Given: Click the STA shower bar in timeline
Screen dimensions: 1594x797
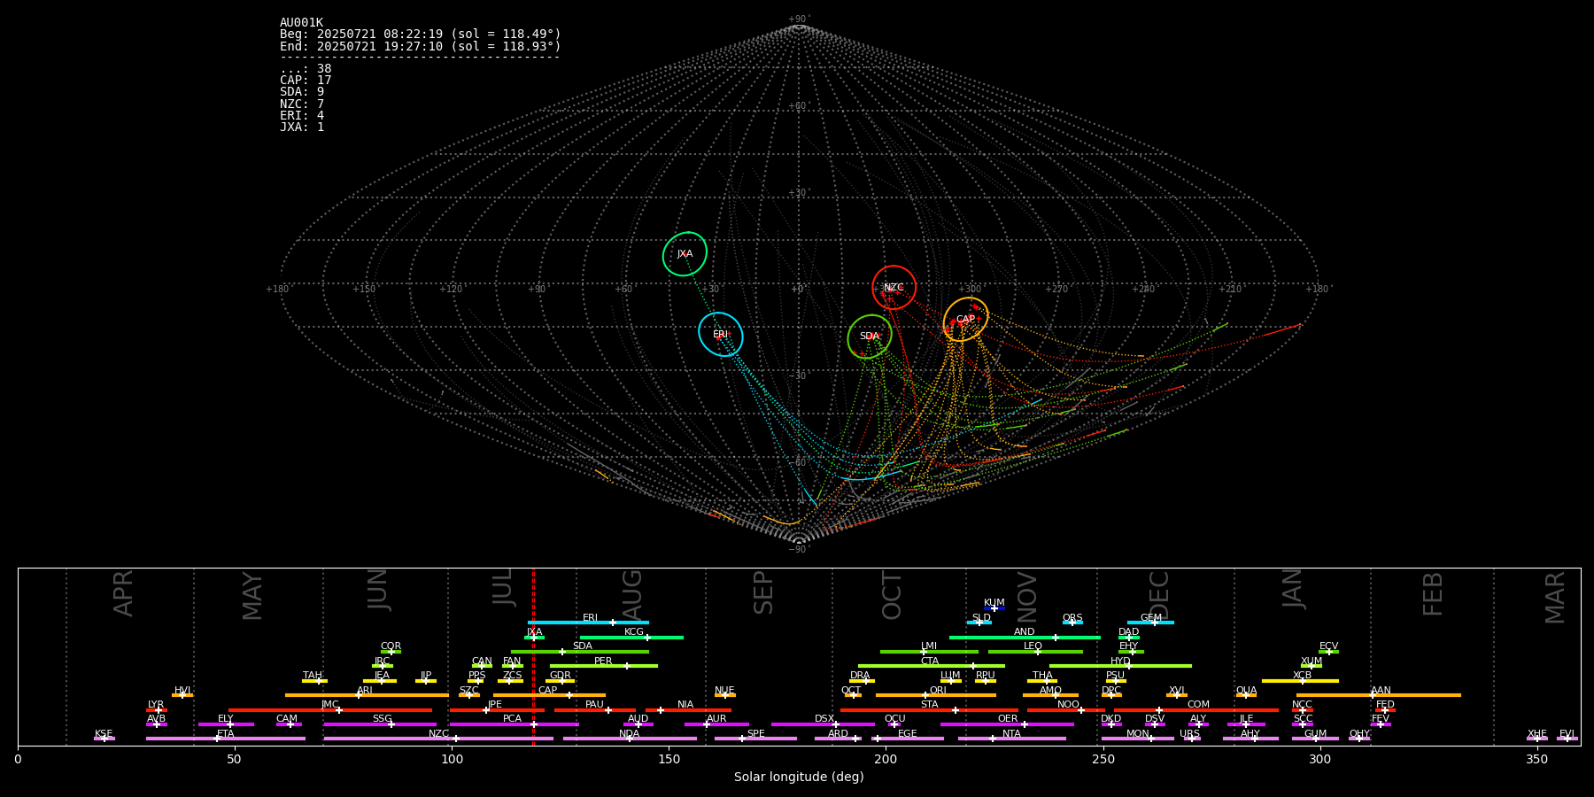Looking at the screenshot, I should pyautogui.click(x=929, y=710).
